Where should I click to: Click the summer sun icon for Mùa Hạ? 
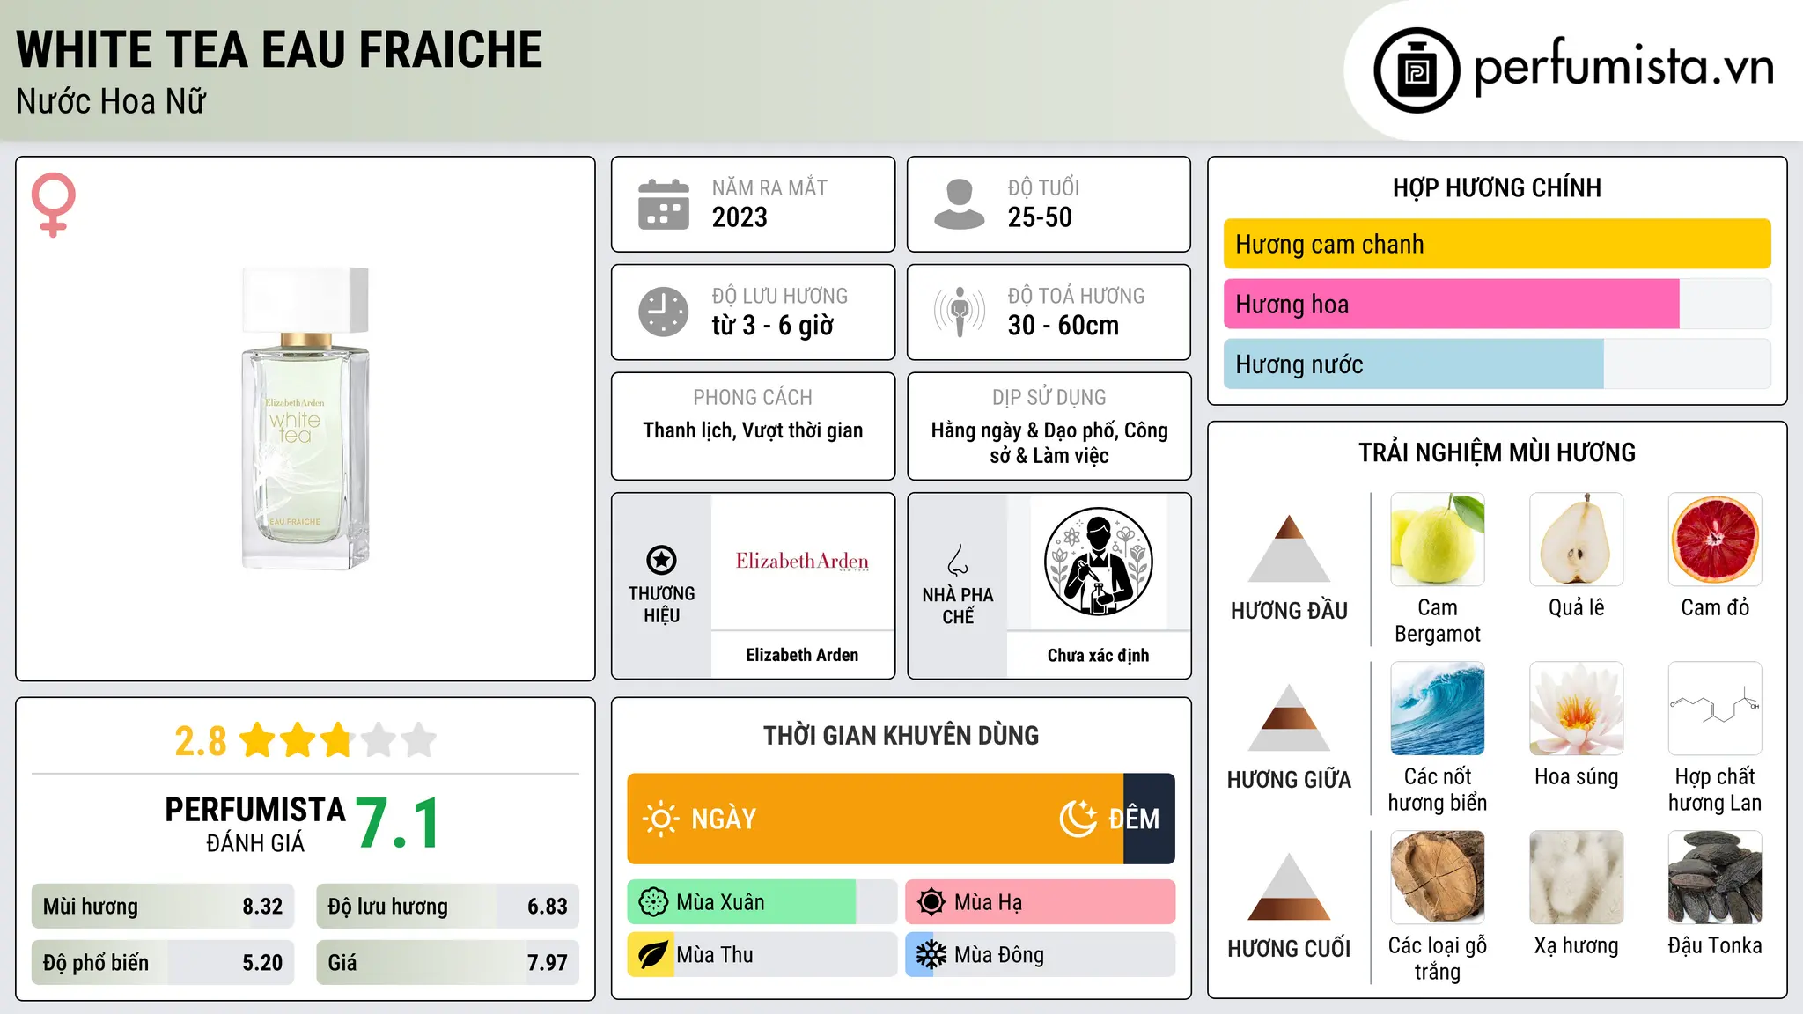pos(931,902)
